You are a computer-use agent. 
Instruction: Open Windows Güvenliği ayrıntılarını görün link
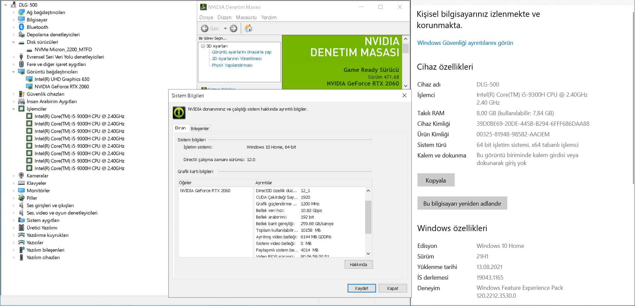465,43
